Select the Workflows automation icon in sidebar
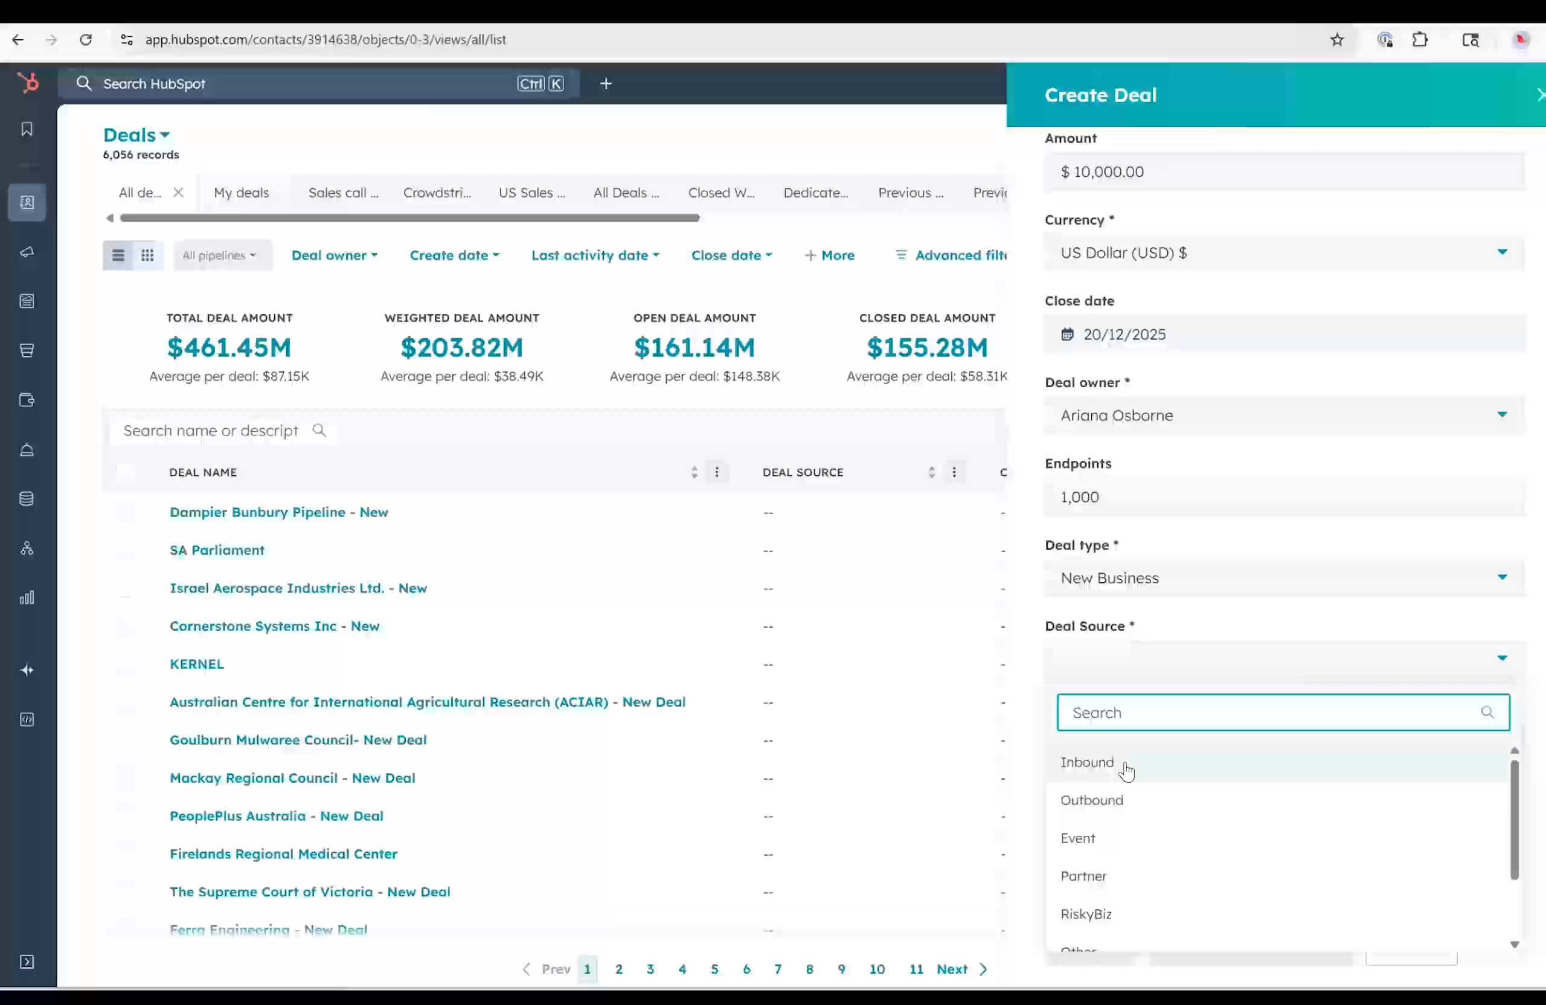This screenshot has height=1005, width=1546. (x=27, y=548)
